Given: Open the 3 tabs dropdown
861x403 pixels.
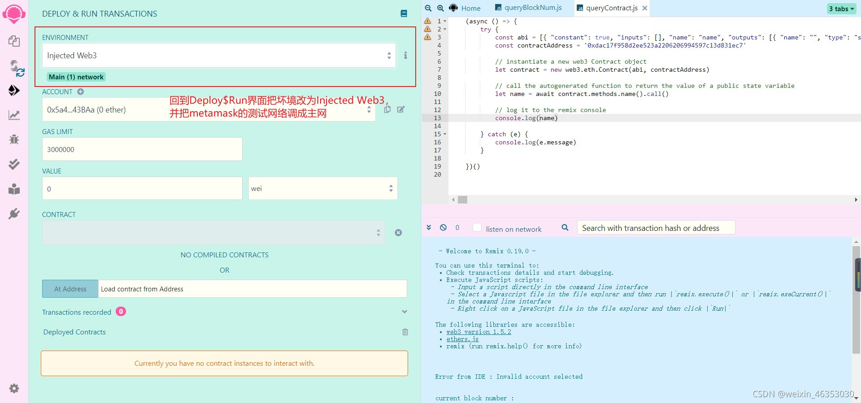Looking at the screenshot, I should [x=841, y=9].
